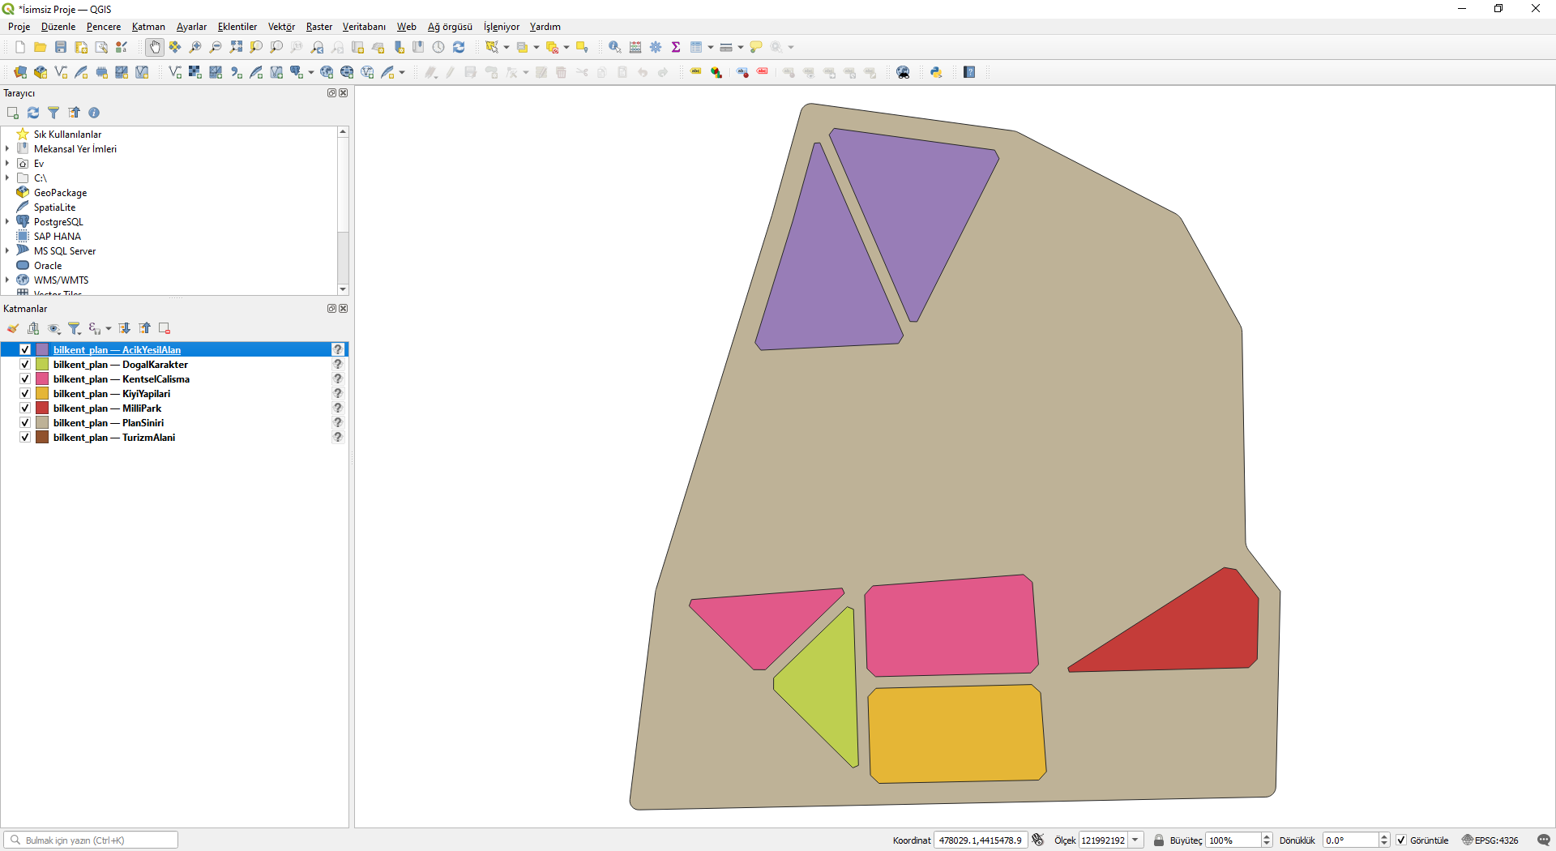1556x851 pixels.
Task: Select the Pan Map hand tool
Action: tap(155, 47)
